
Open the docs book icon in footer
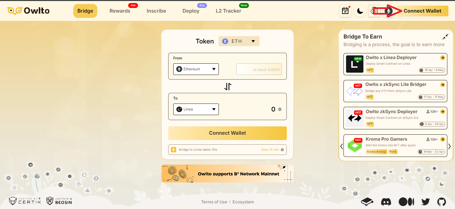(x=367, y=201)
